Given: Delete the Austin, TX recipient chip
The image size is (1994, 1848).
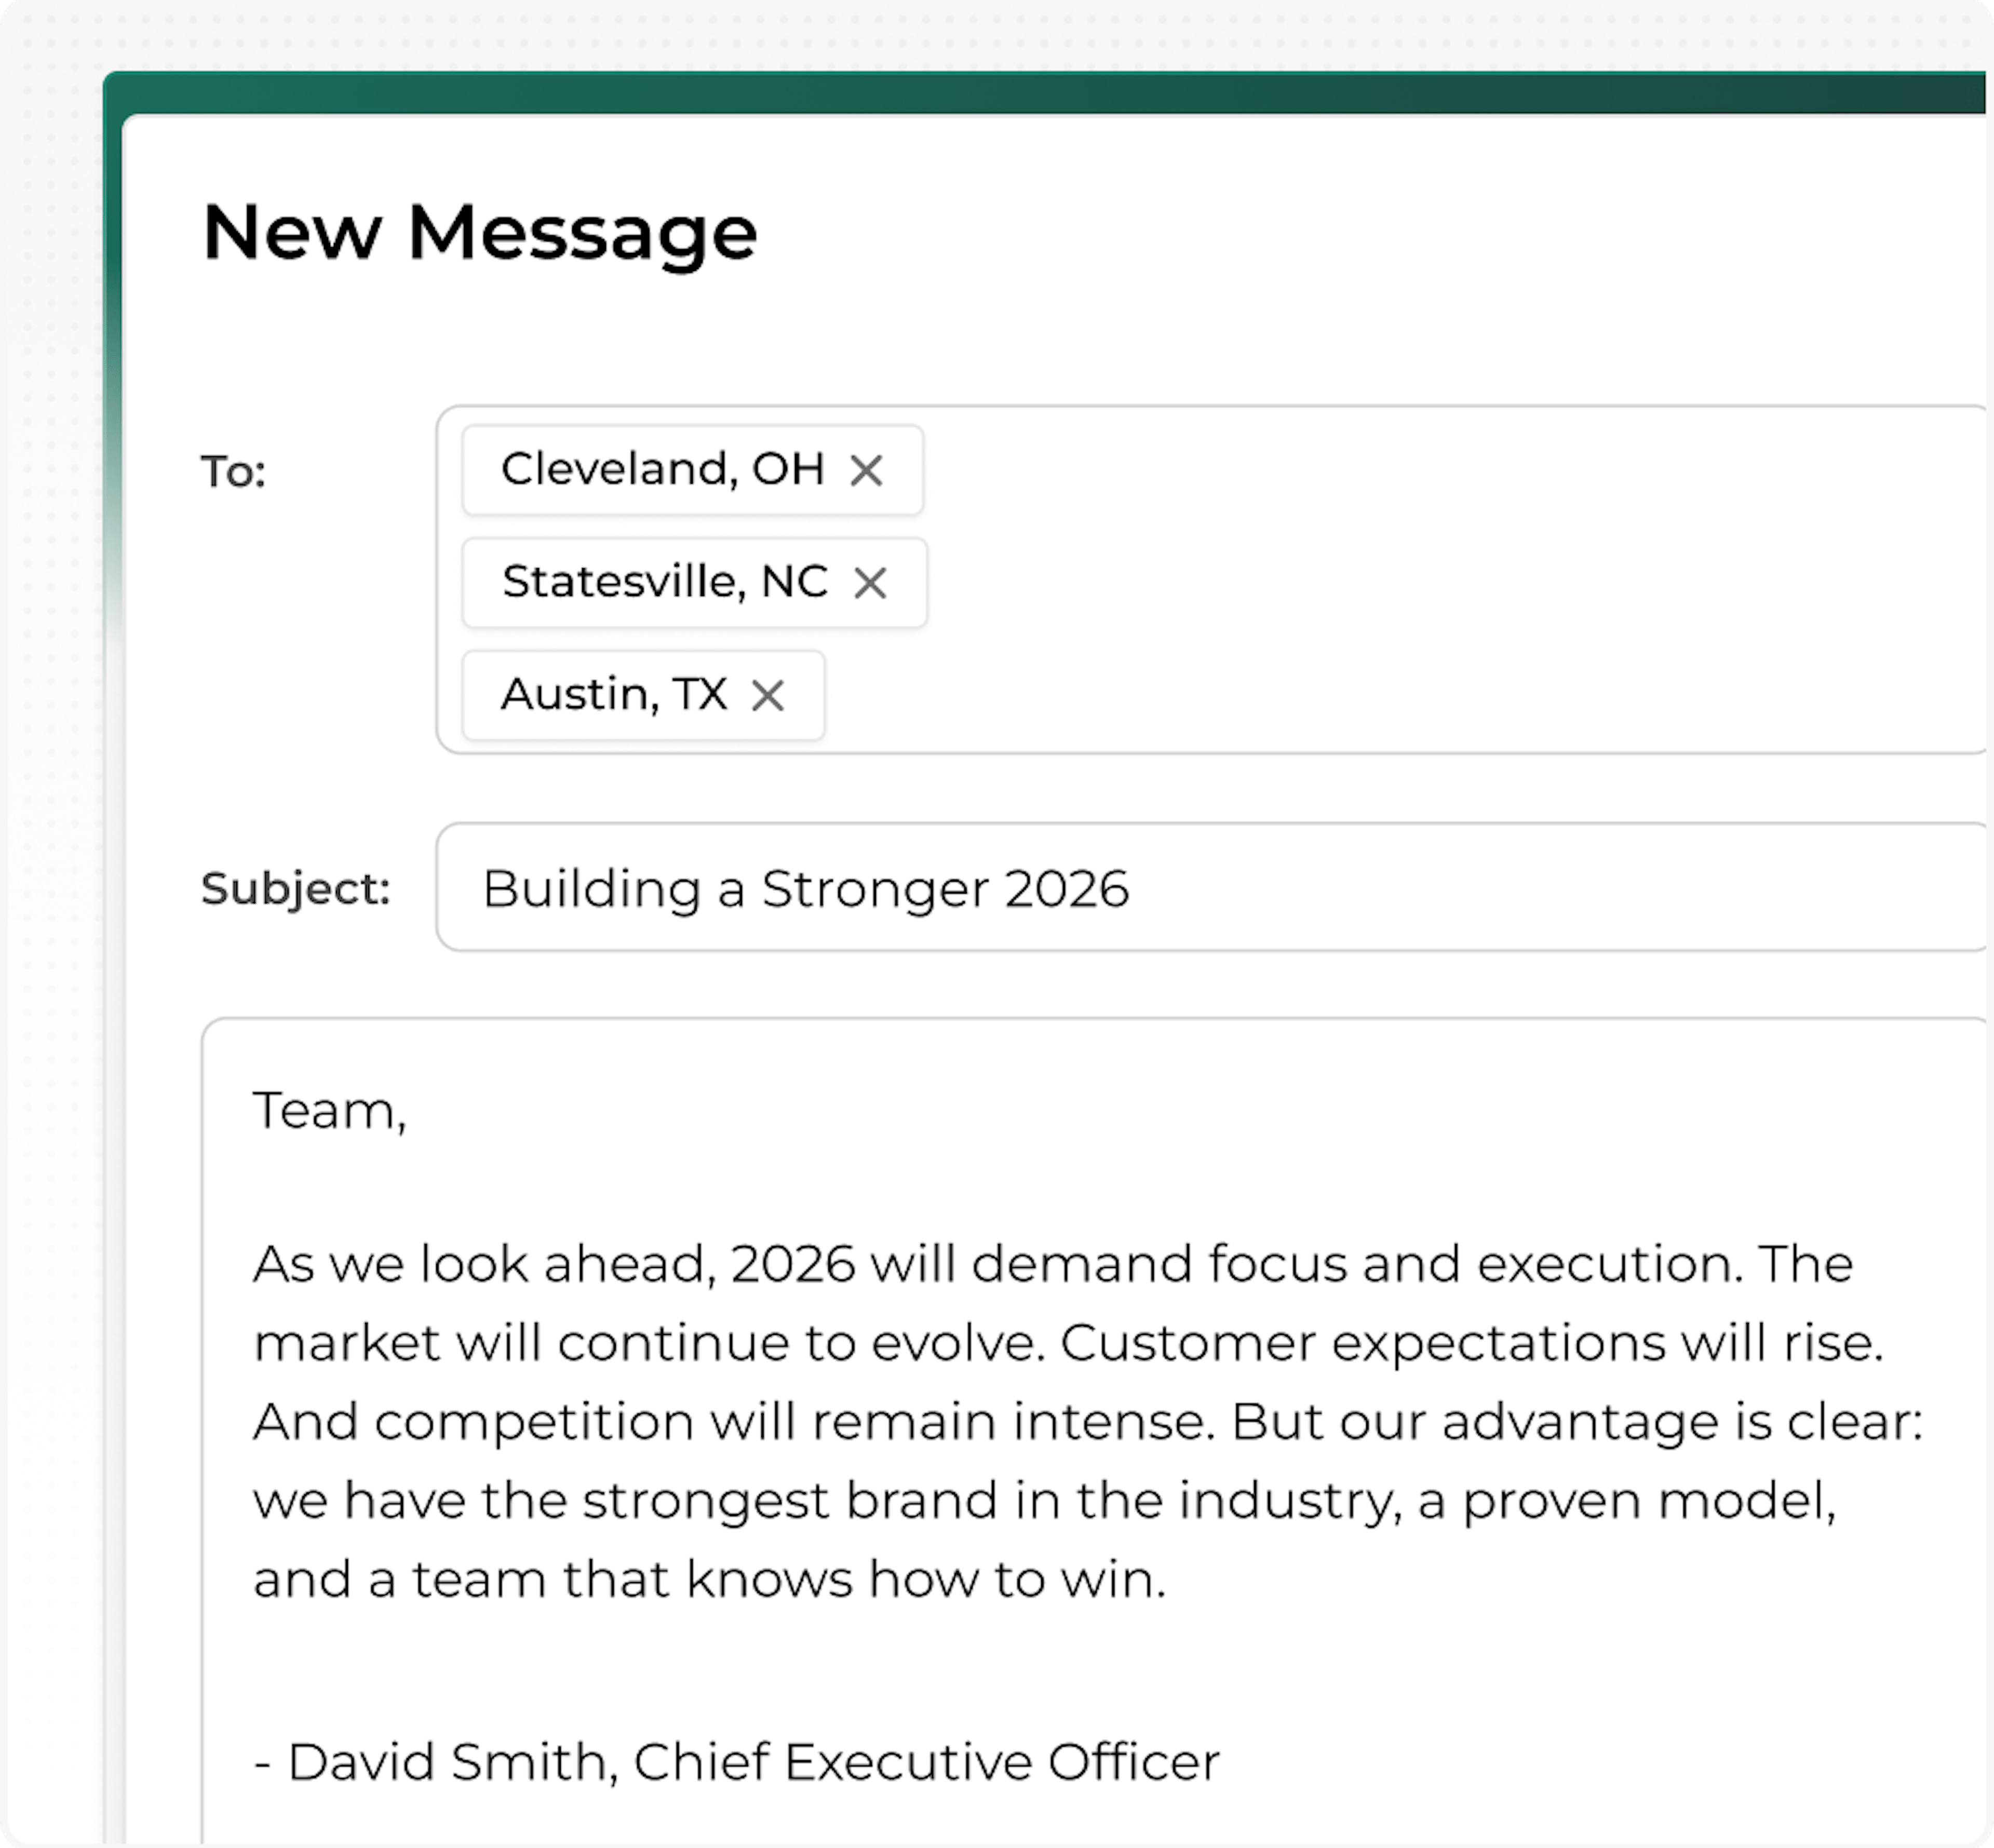Looking at the screenshot, I should [x=768, y=695].
